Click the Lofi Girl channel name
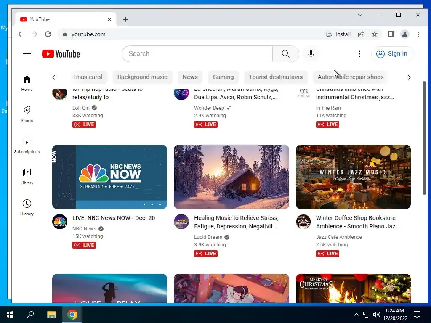Viewport: 431px width, 323px height. [81, 108]
